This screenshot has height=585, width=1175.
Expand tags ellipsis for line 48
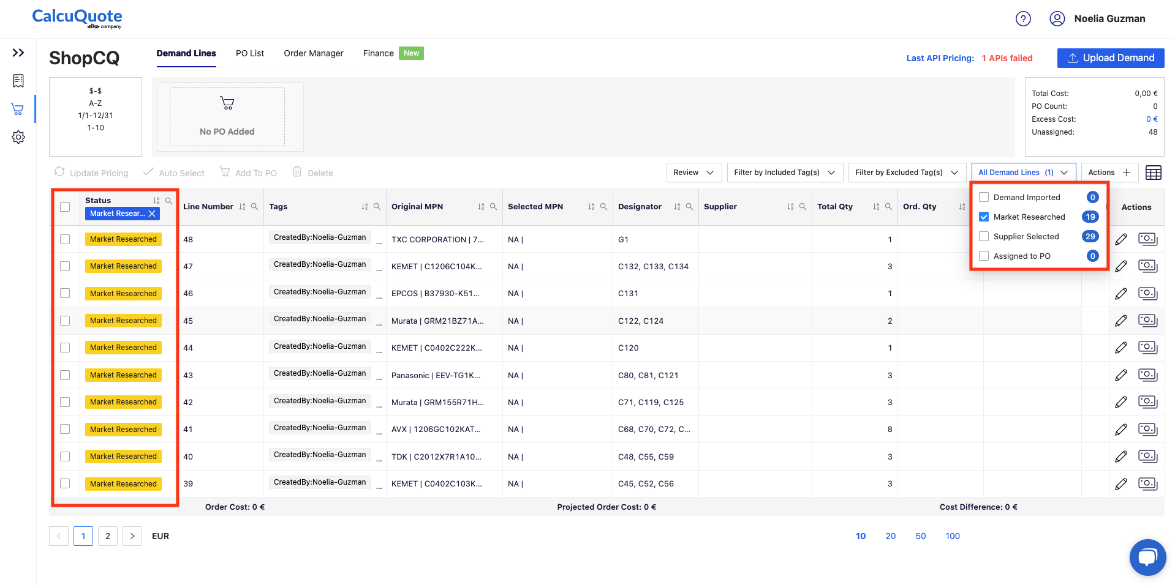pos(379,242)
